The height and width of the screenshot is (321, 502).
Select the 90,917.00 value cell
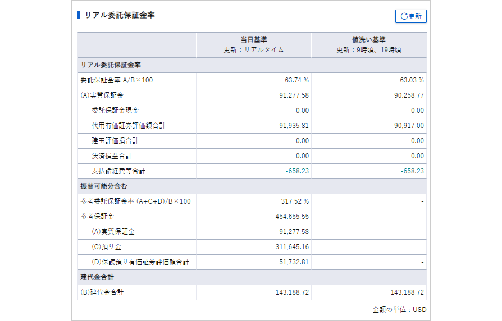tap(409, 126)
